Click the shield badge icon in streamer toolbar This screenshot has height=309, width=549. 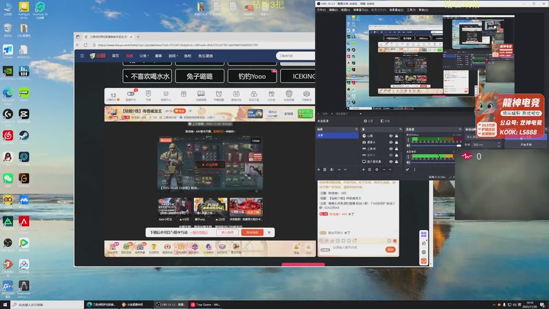pyautogui.click(x=148, y=93)
